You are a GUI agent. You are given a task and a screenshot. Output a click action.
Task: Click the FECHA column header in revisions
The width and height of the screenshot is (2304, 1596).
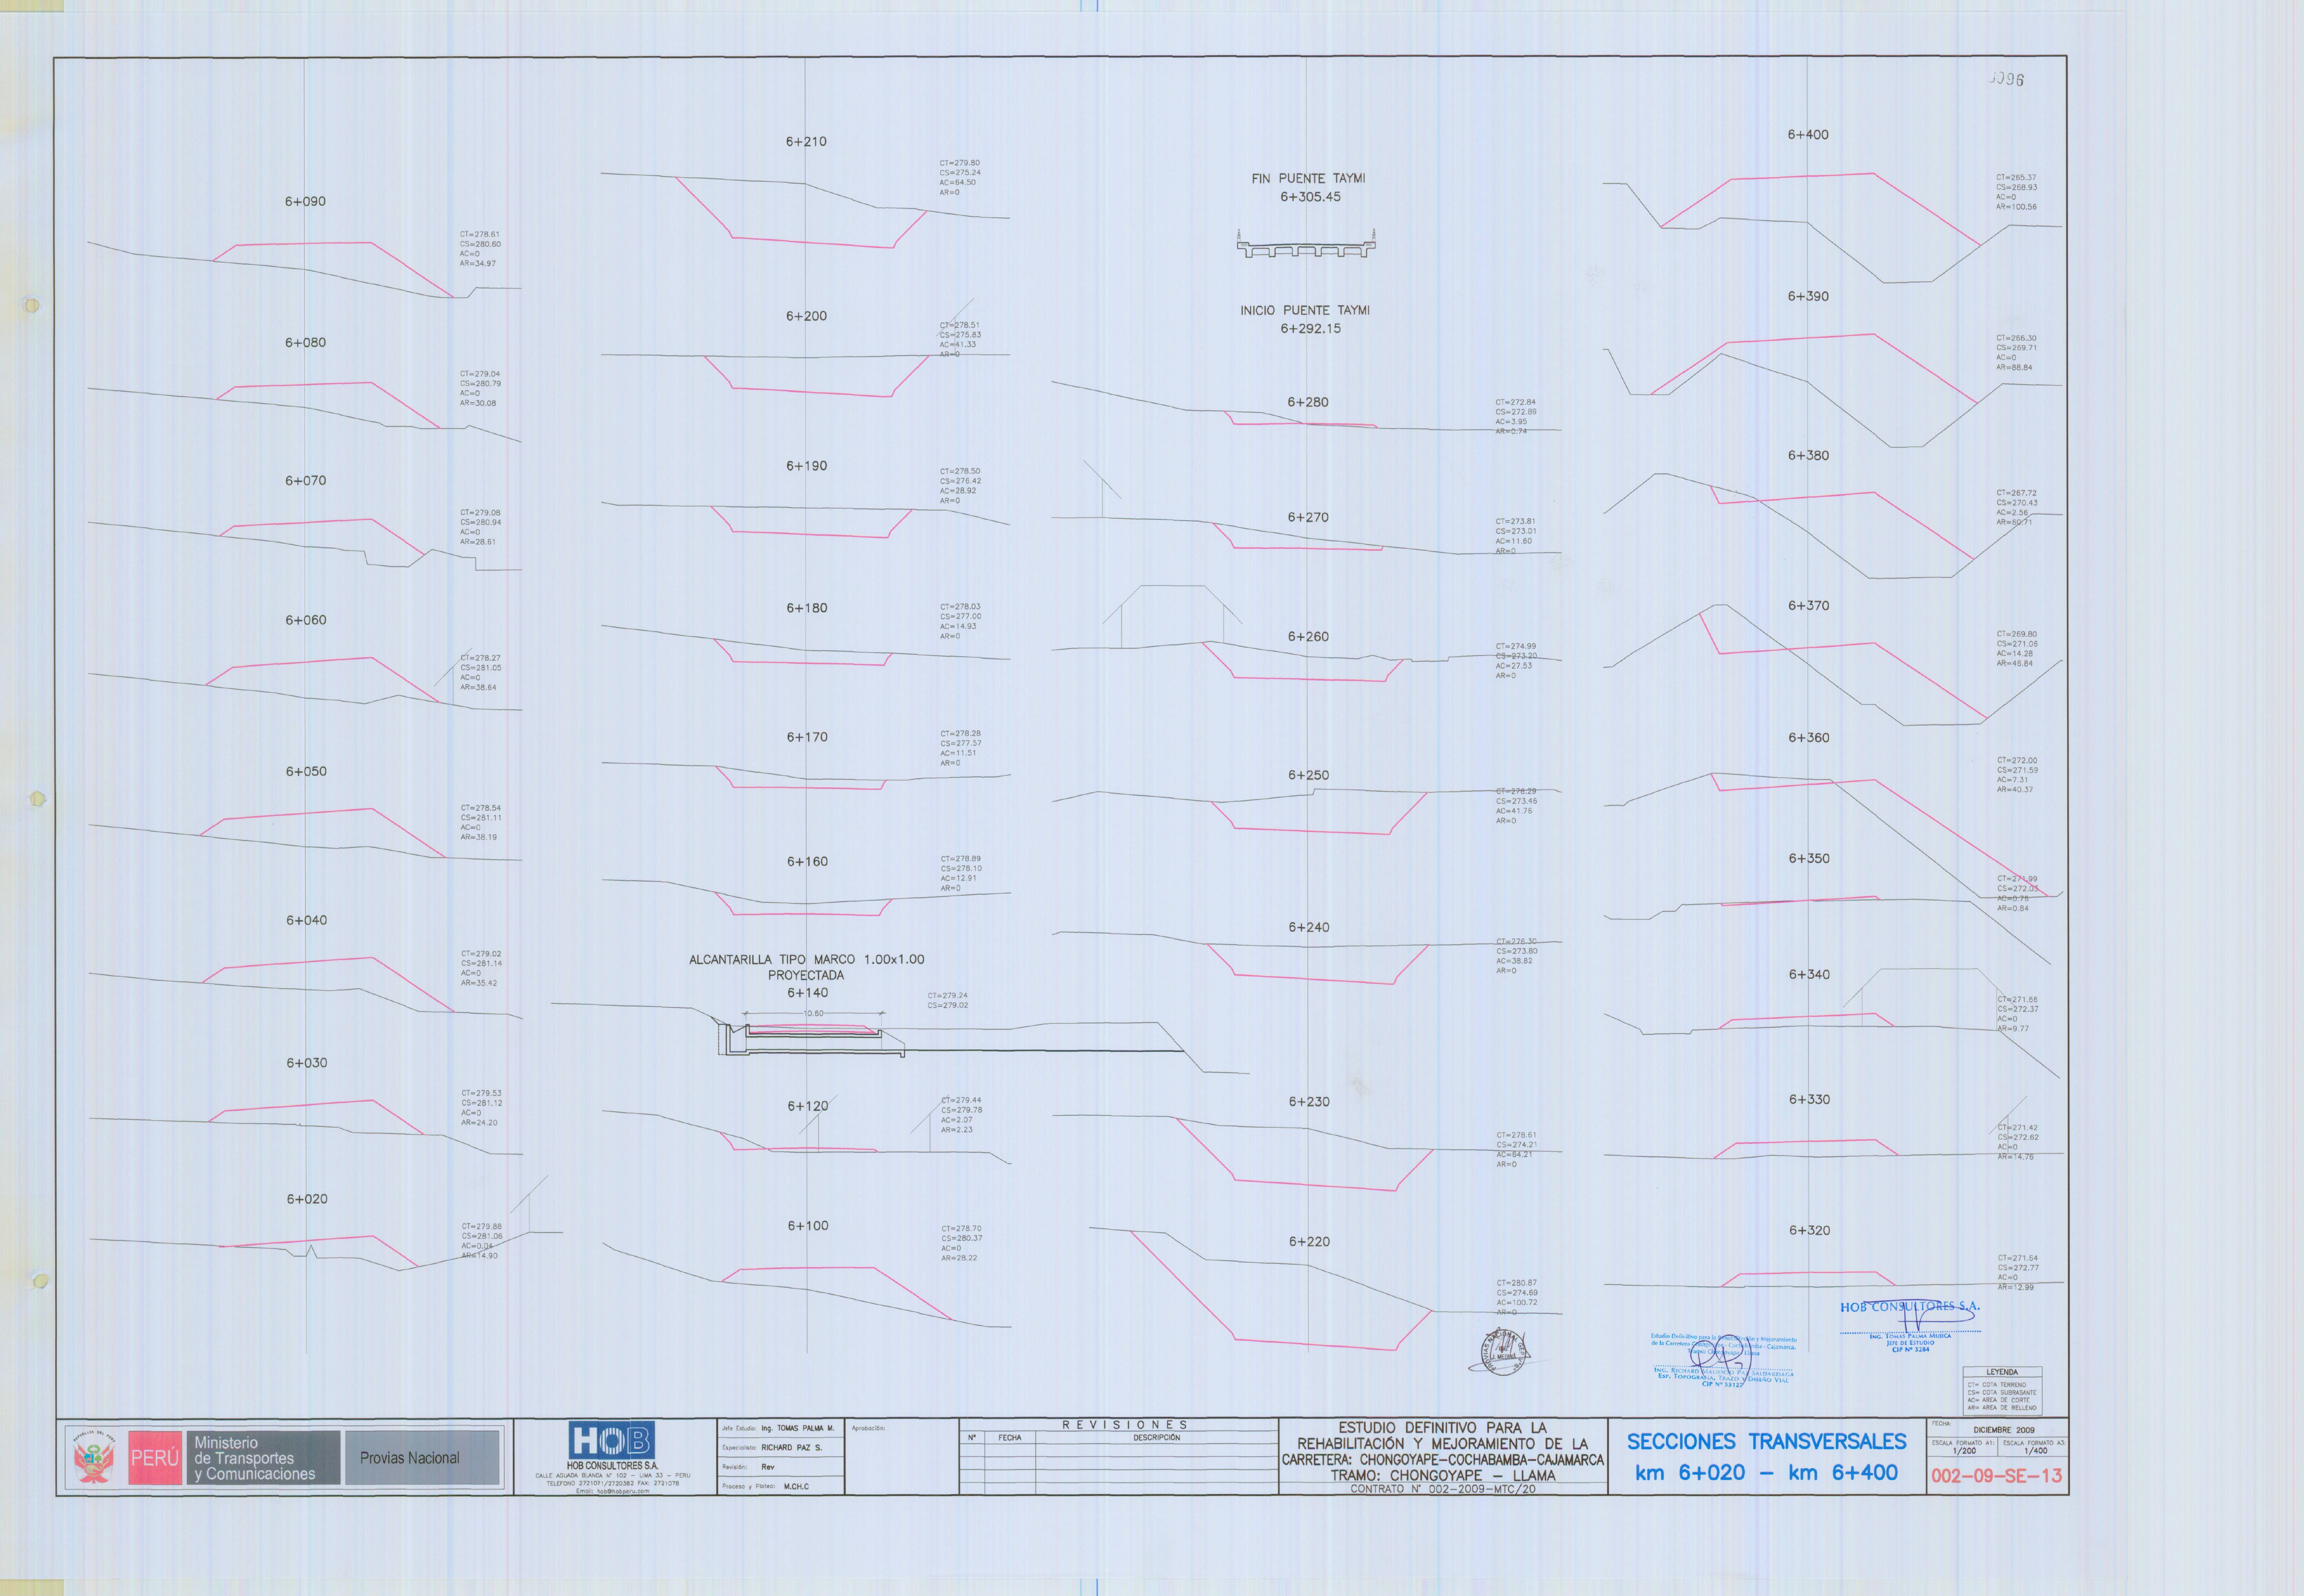coord(1010,1438)
